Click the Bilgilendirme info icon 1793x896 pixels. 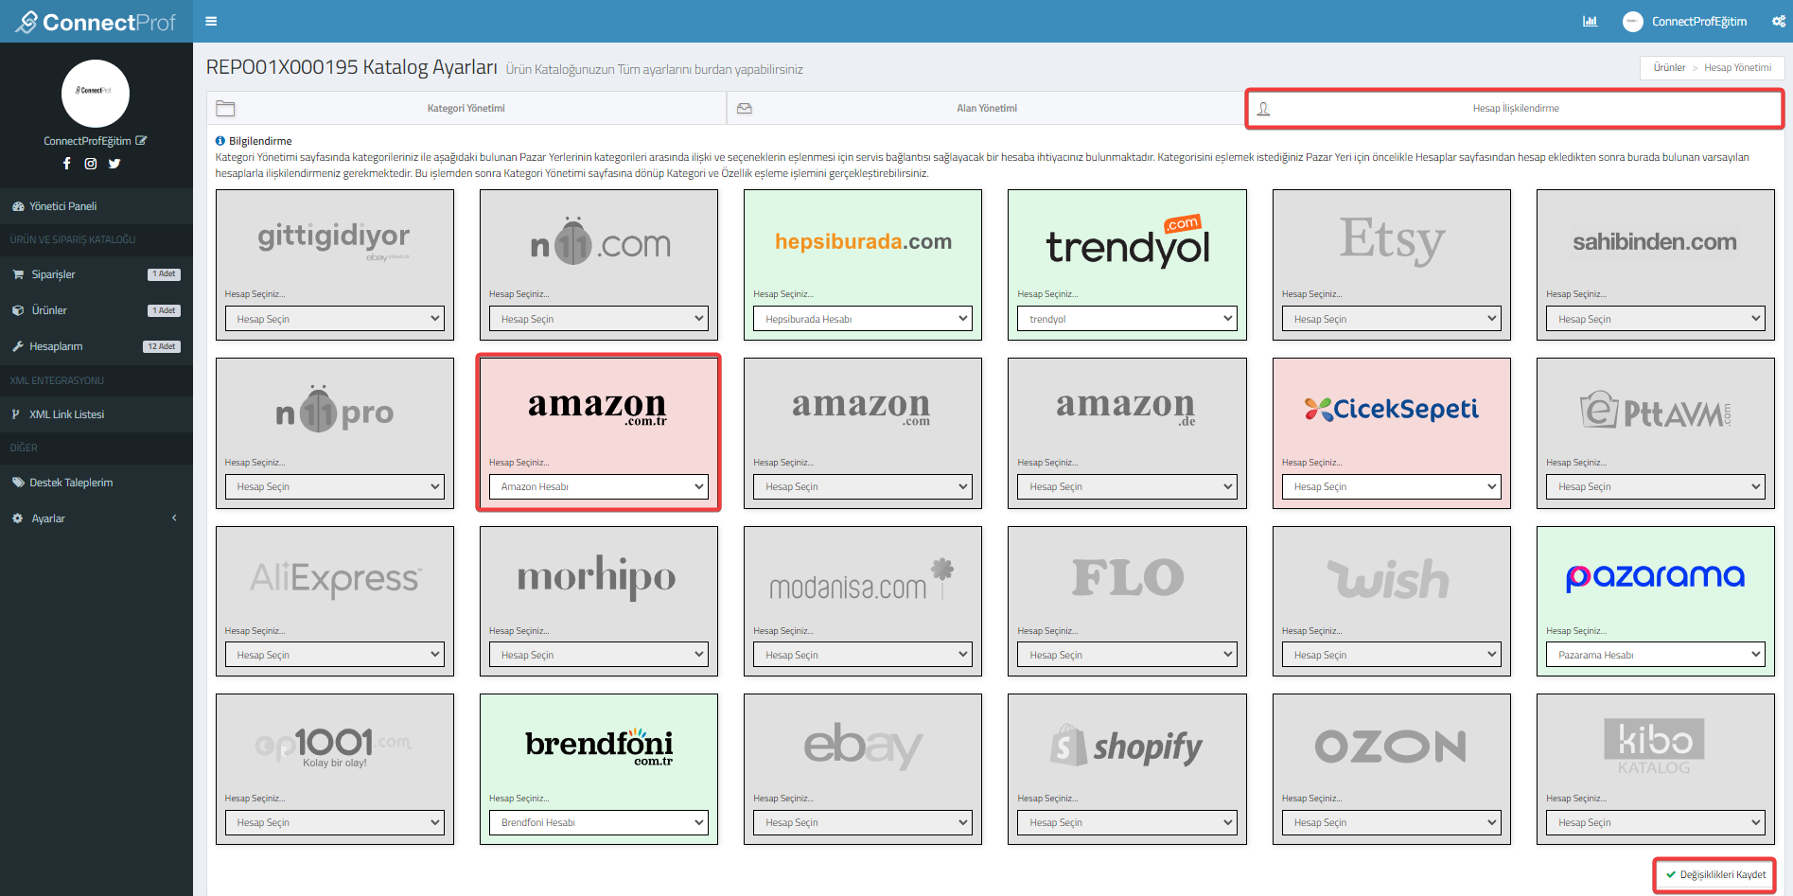click(x=220, y=141)
